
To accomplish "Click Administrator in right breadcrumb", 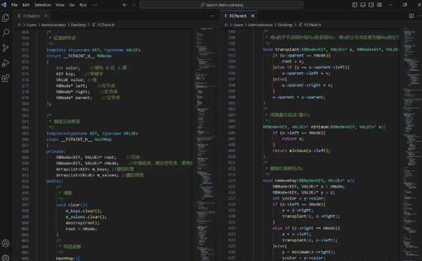I will 260,25.
